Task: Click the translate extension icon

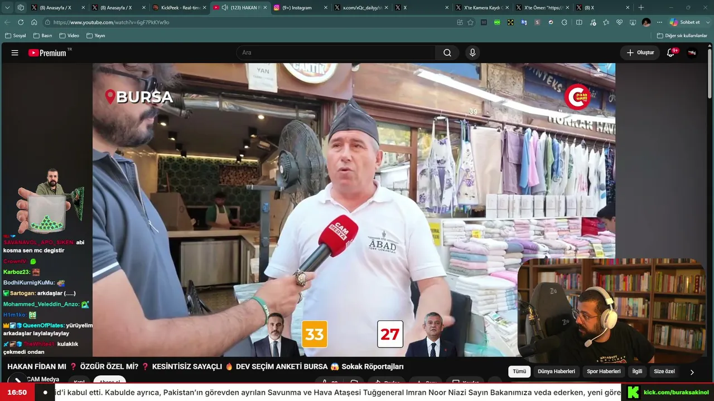Action: [x=524, y=22]
